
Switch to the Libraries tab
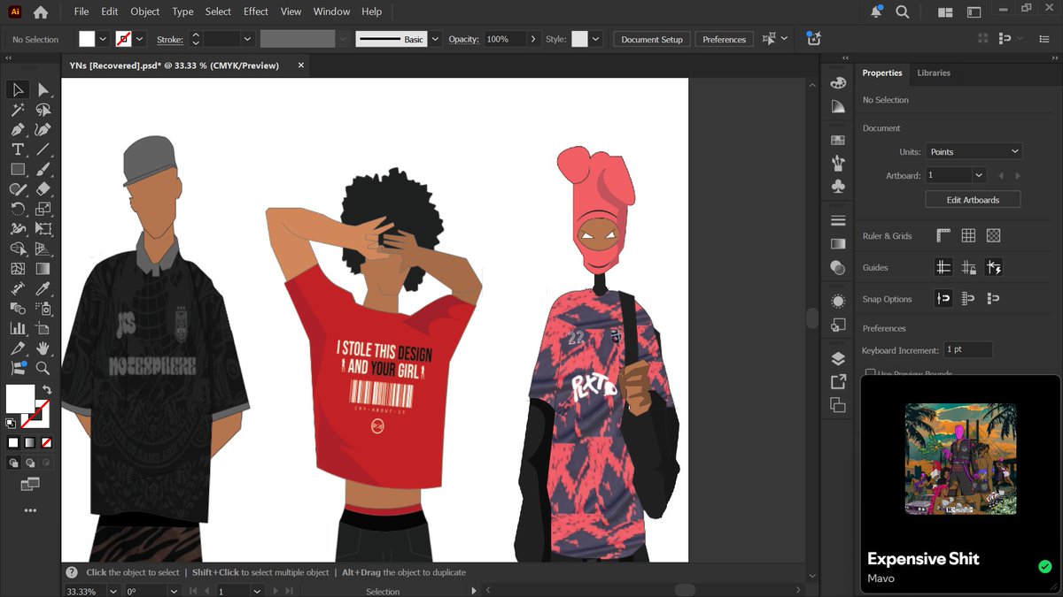(934, 73)
